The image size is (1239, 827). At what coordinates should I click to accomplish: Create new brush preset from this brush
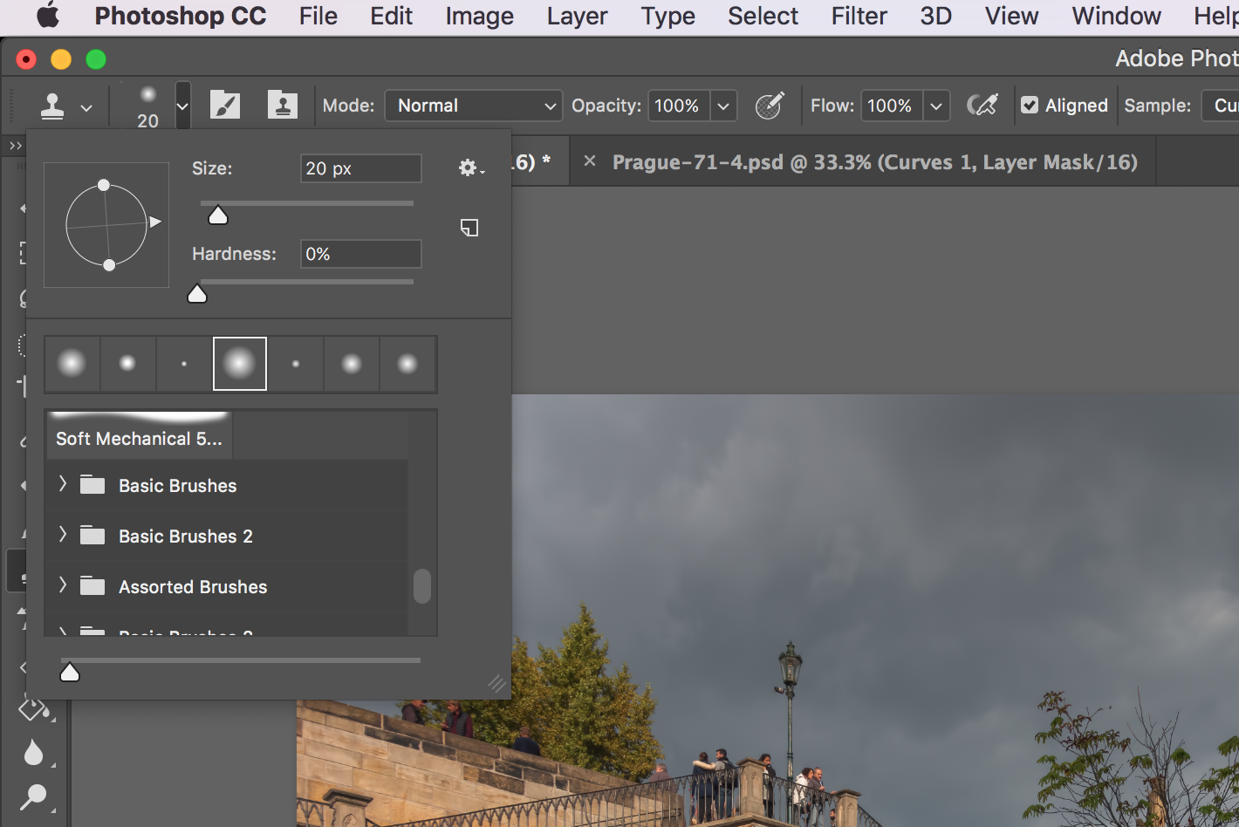(469, 228)
